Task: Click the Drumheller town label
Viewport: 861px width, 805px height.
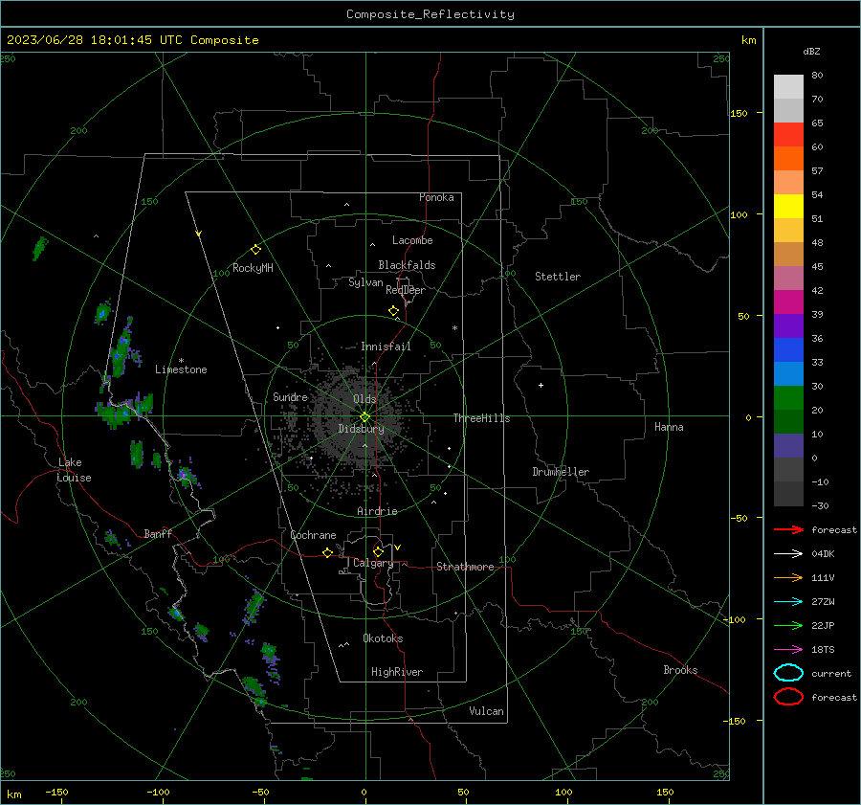Action: point(561,472)
